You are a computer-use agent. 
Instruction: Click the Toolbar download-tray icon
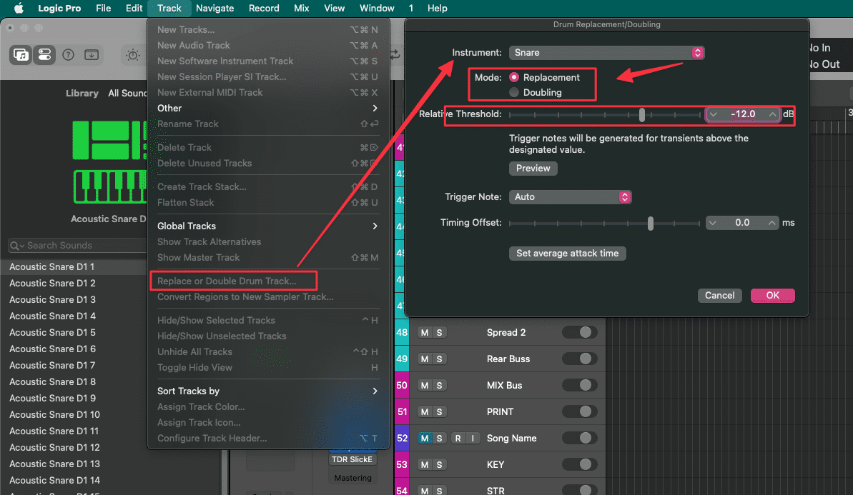(x=92, y=55)
